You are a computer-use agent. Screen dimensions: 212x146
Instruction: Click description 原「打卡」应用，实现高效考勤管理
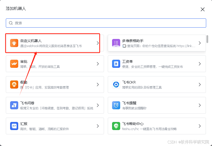pyautogui.click(x=45, y=88)
